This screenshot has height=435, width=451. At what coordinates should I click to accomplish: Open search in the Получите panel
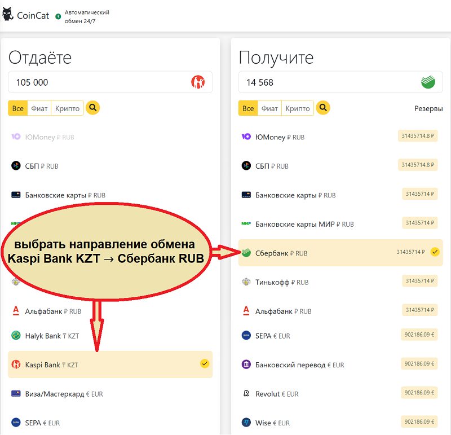323,108
